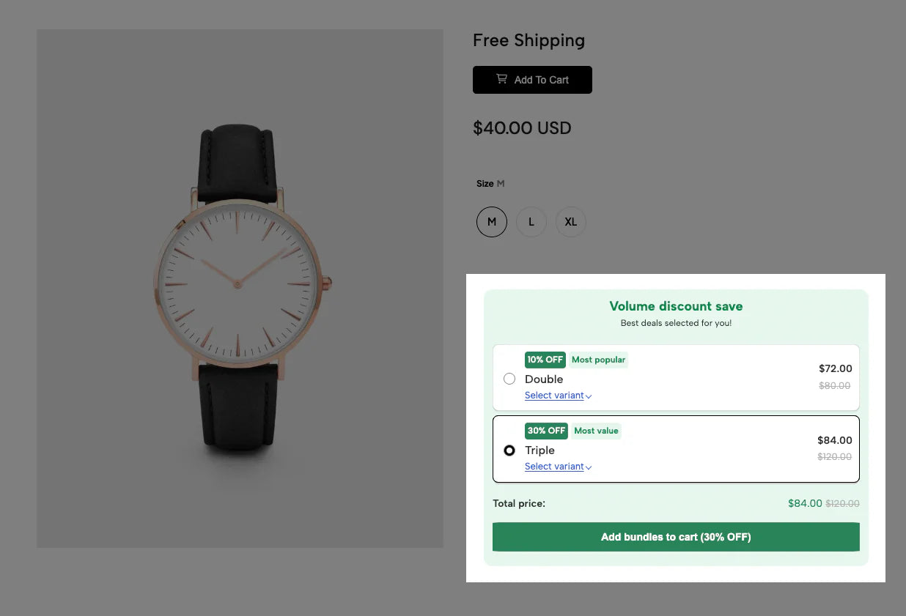
Task: Click the 10% OFF badge
Action: [x=545, y=360]
